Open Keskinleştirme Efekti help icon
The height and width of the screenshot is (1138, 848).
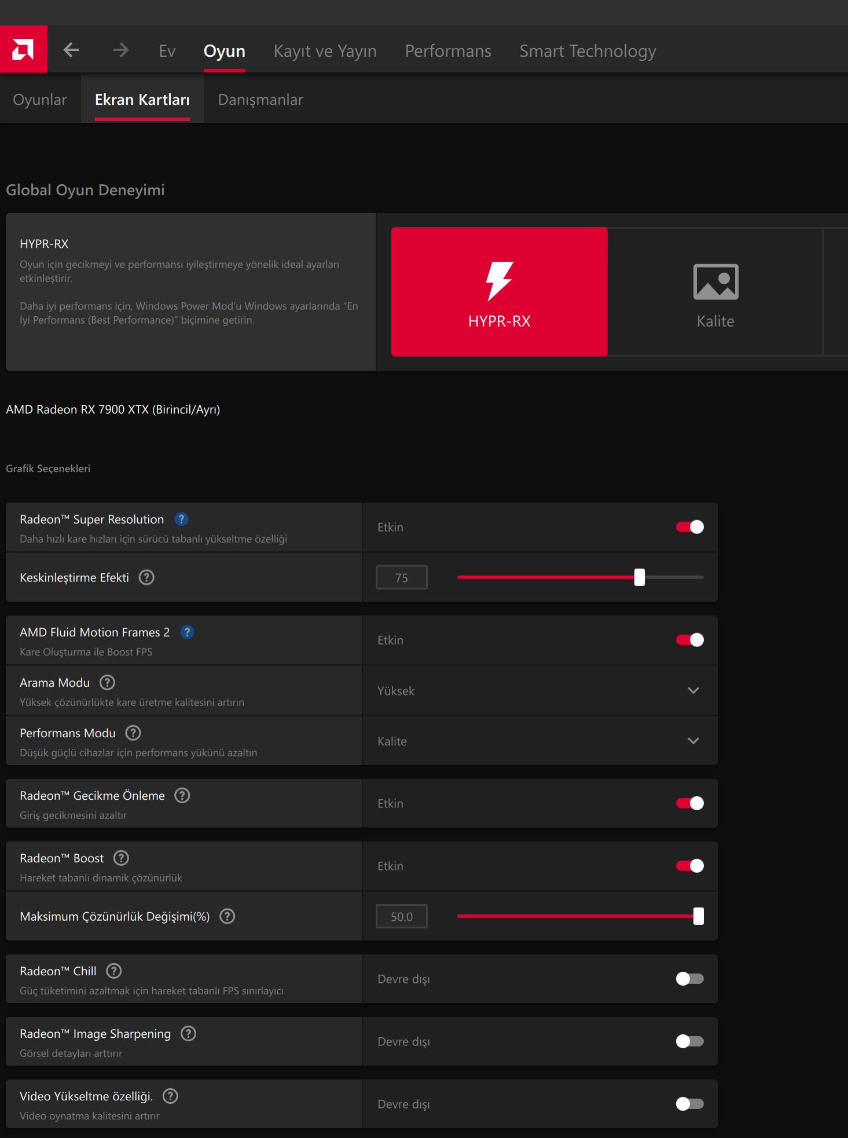(146, 577)
